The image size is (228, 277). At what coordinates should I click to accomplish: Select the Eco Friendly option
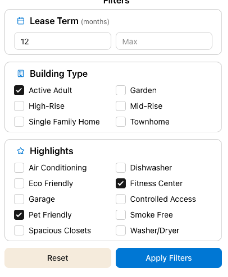pos(19,184)
